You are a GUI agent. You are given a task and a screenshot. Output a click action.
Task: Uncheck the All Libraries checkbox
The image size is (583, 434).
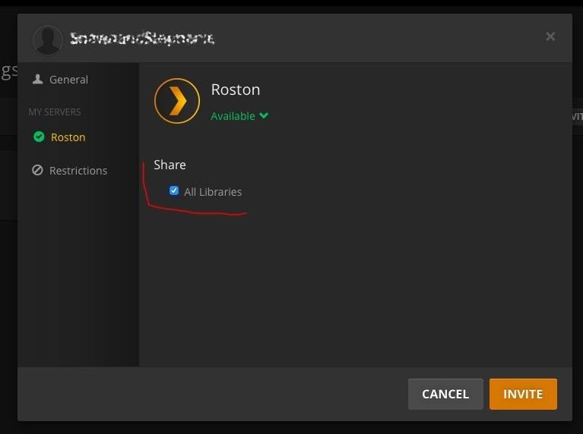pos(174,191)
